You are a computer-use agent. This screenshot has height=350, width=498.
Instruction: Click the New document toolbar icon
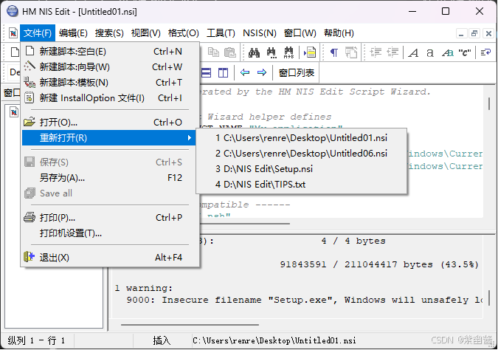[x=14, y=52]
